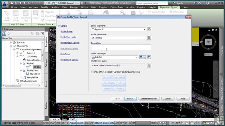Click the help question mark icon in title bar
The width and height of the screenshot is (225, 126).
pyautogui.click(x=207, y=3)
